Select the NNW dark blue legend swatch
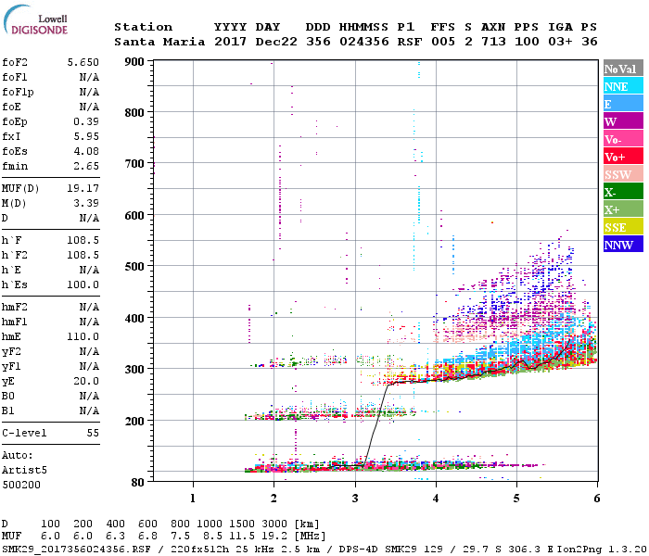The image size is (649, 556). click(x=623, y=244)
